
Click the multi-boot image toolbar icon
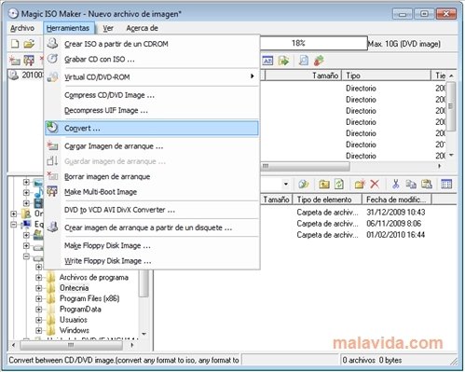pos(29,61)
